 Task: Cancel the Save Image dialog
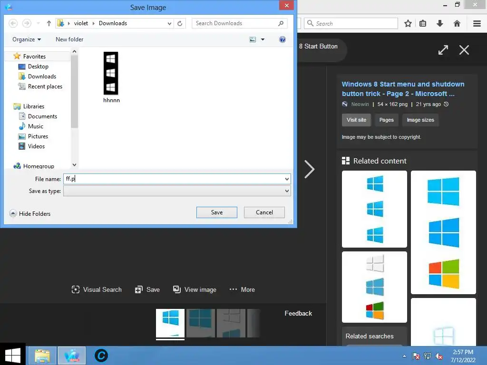coord(264,212)
